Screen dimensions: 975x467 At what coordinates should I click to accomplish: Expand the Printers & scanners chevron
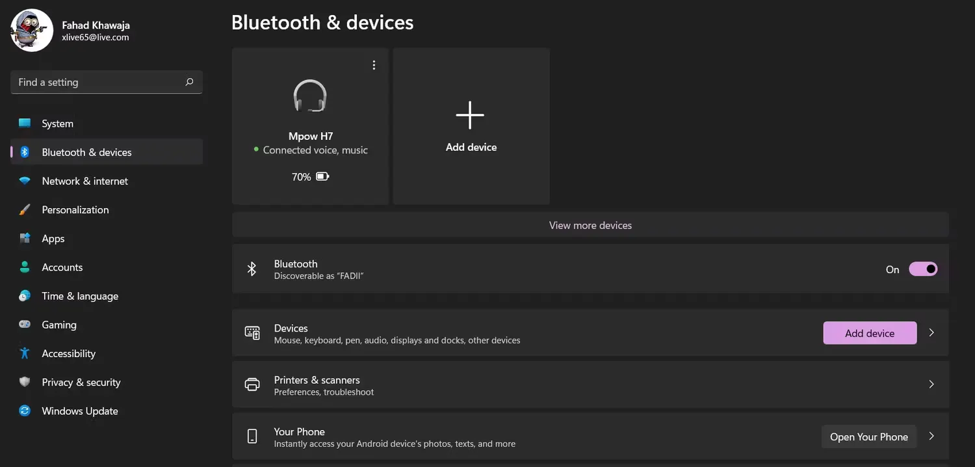[931, 384]
